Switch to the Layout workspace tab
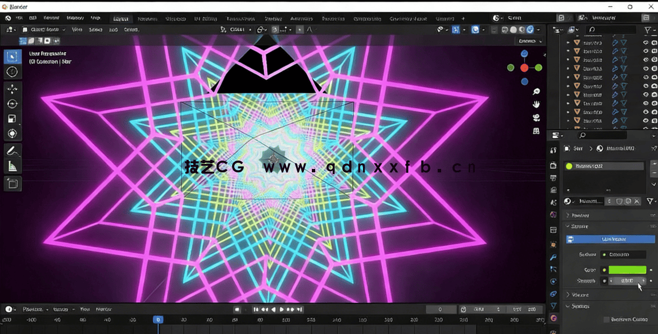Screen dimensions: 658x334 pos(119,19)
